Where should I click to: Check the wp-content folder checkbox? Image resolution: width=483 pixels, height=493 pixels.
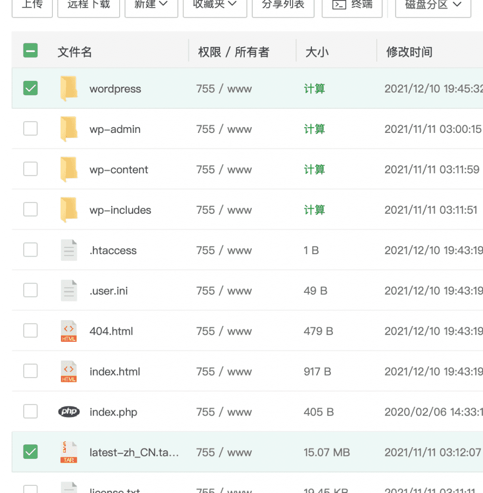[x=30, y=169]
